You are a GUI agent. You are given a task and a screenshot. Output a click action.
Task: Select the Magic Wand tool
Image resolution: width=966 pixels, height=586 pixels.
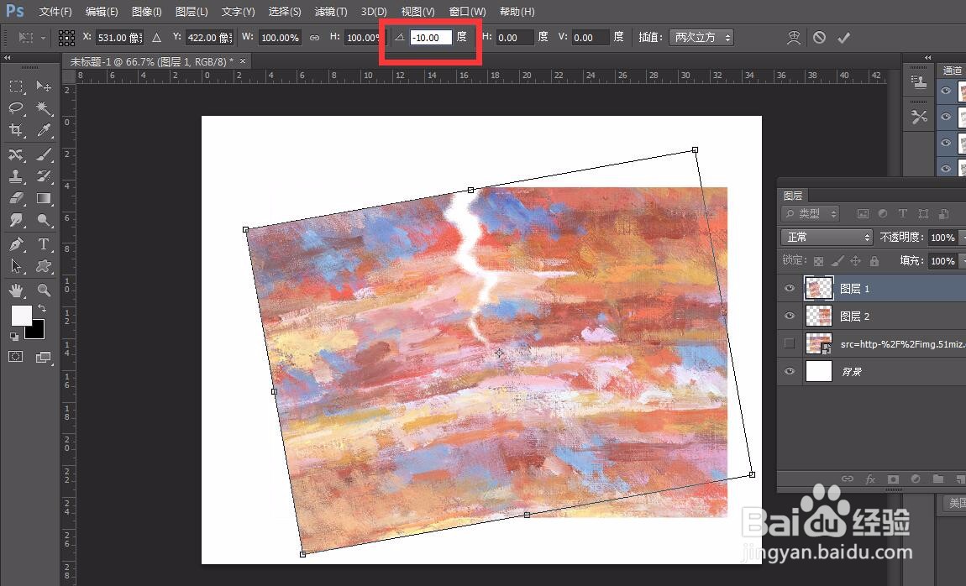coord(43,108)
